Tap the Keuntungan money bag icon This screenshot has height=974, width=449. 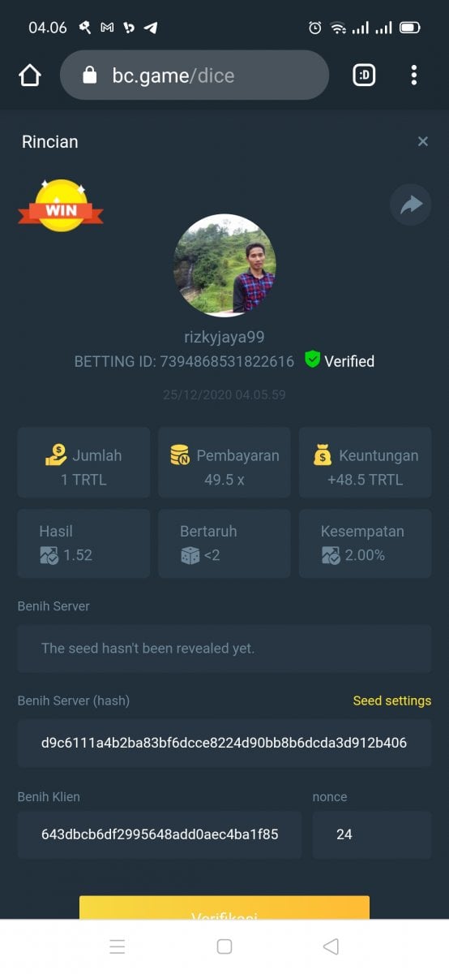323,455
